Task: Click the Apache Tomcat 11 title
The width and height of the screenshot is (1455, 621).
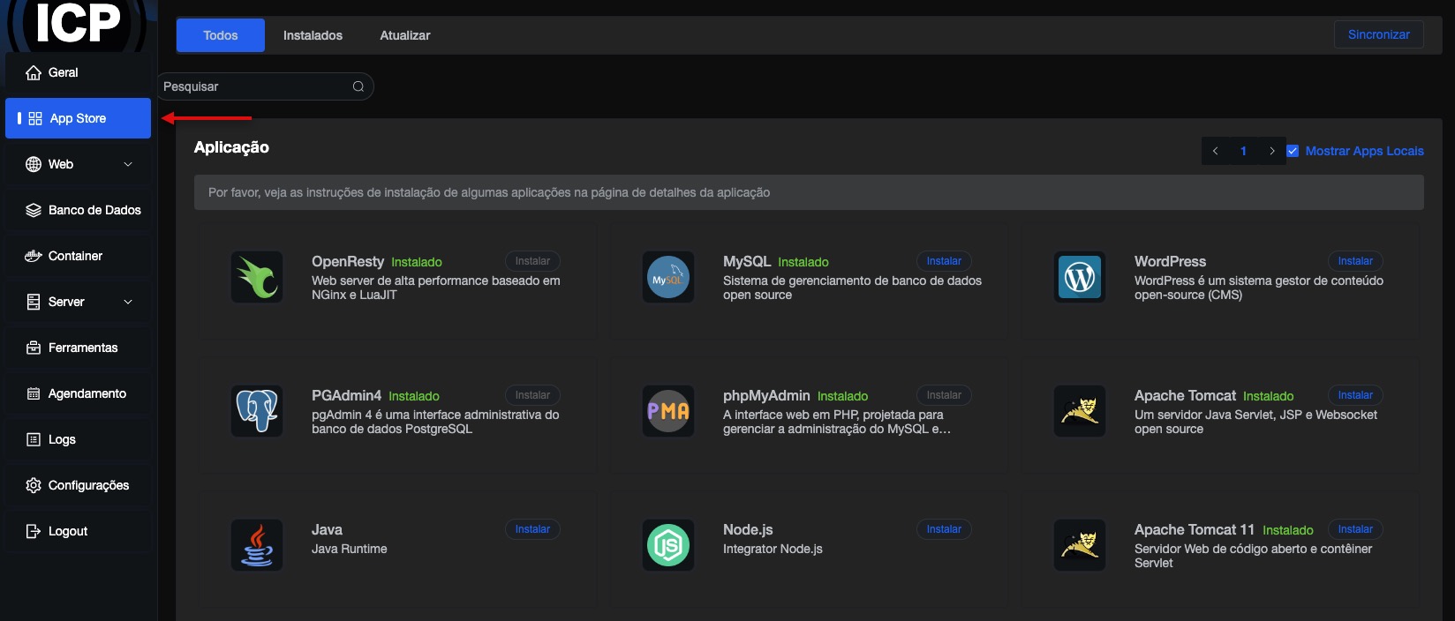Action: [1195, 529]
